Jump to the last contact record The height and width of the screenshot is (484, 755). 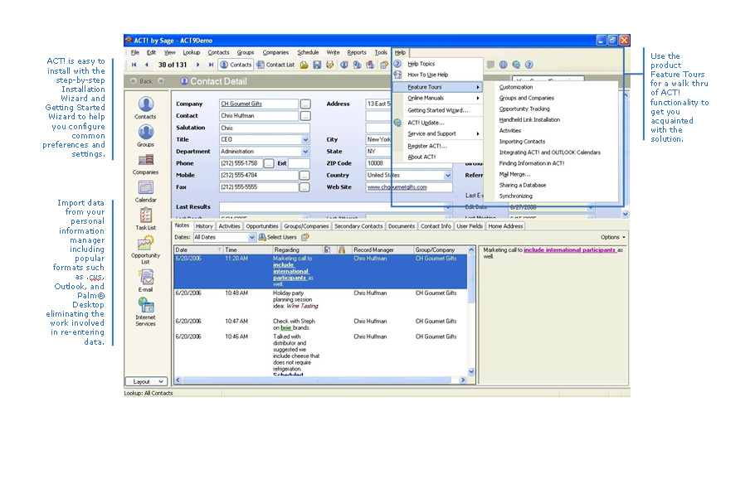point(211,65)
